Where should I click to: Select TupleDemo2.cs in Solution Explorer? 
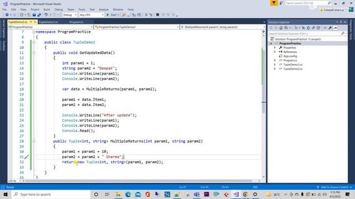coord(293,69)
